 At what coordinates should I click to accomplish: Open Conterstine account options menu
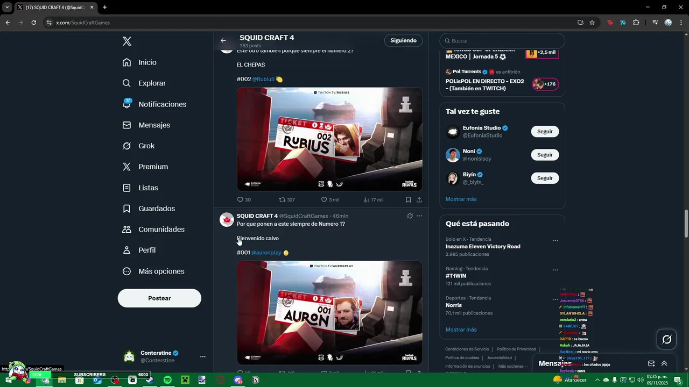click(x=203, y=356)
